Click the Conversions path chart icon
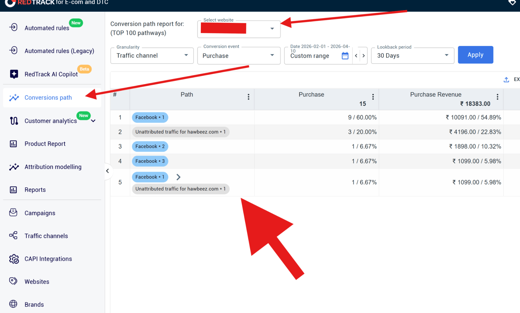Image resolution: width=520 pixels, height=313 pixels. [x=14, y=98]
